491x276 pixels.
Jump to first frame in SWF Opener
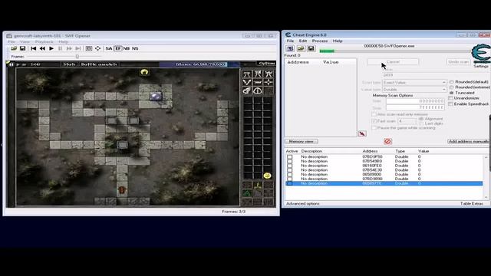coord(33,48)
